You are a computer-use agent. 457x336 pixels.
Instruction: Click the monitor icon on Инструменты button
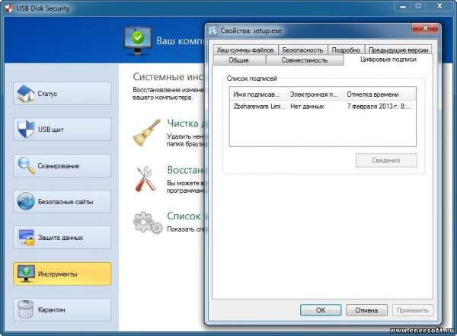[26, 274]
